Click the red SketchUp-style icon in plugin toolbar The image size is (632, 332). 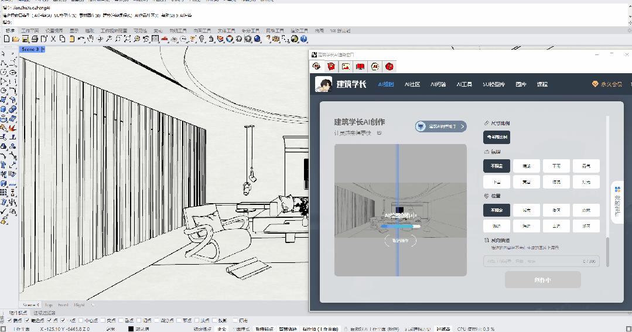(331, 67)
